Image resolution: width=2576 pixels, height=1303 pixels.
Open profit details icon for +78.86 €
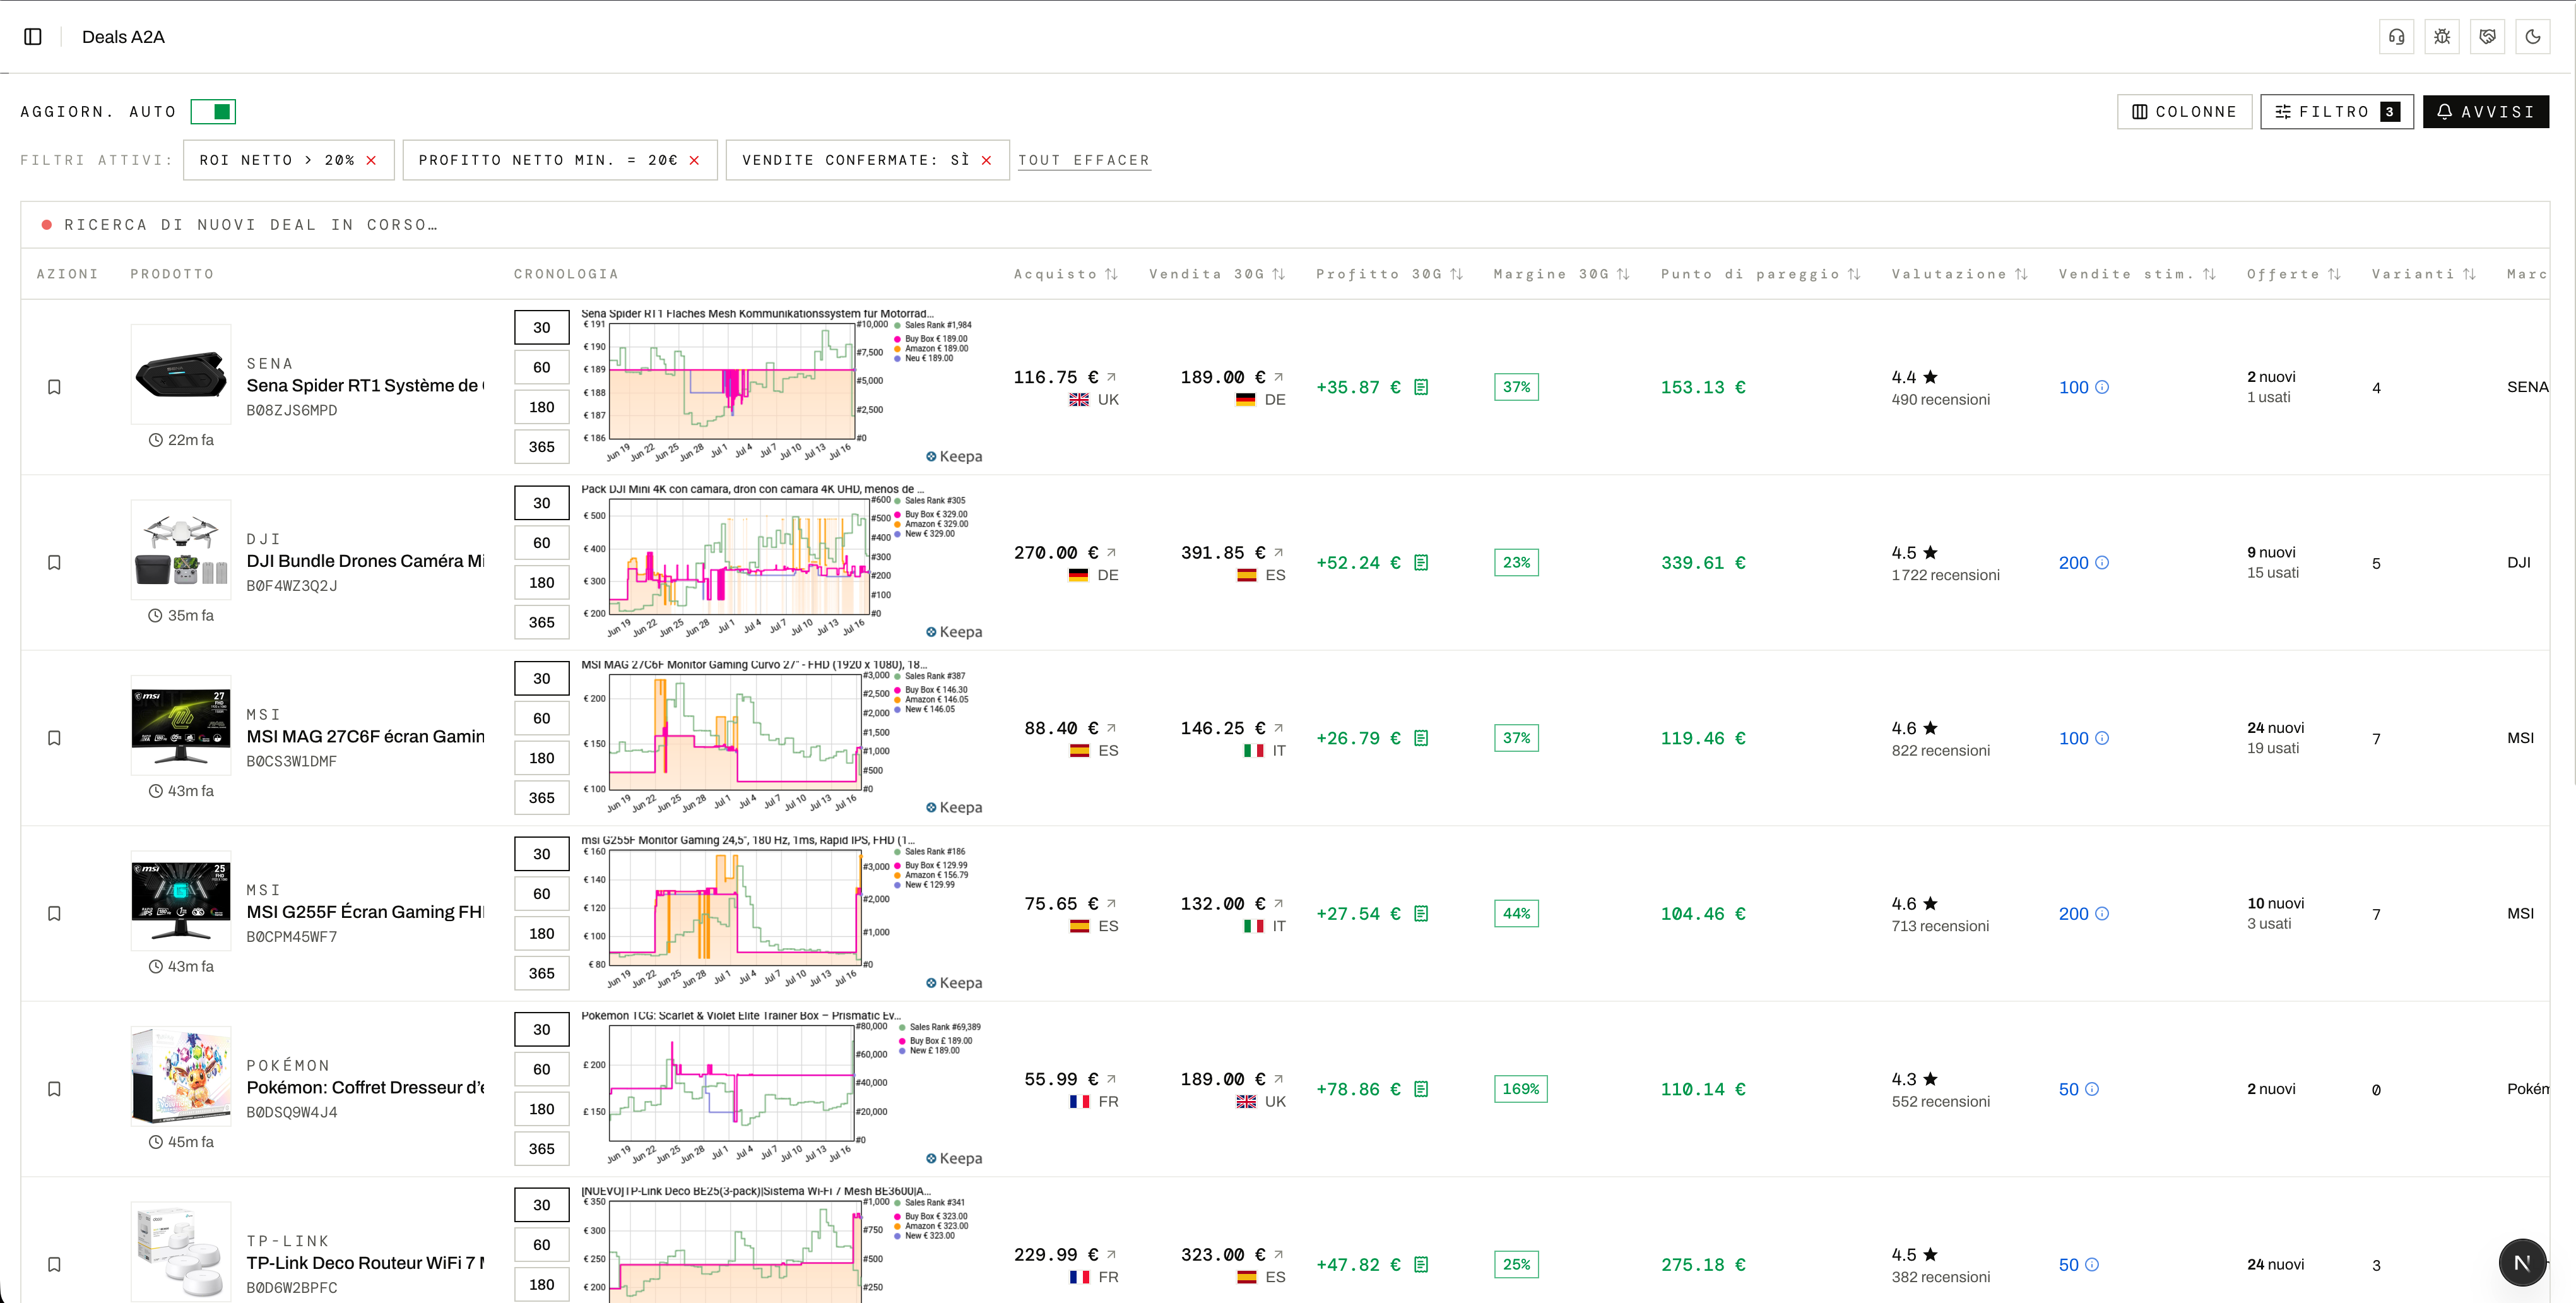pos(1421,1089)
